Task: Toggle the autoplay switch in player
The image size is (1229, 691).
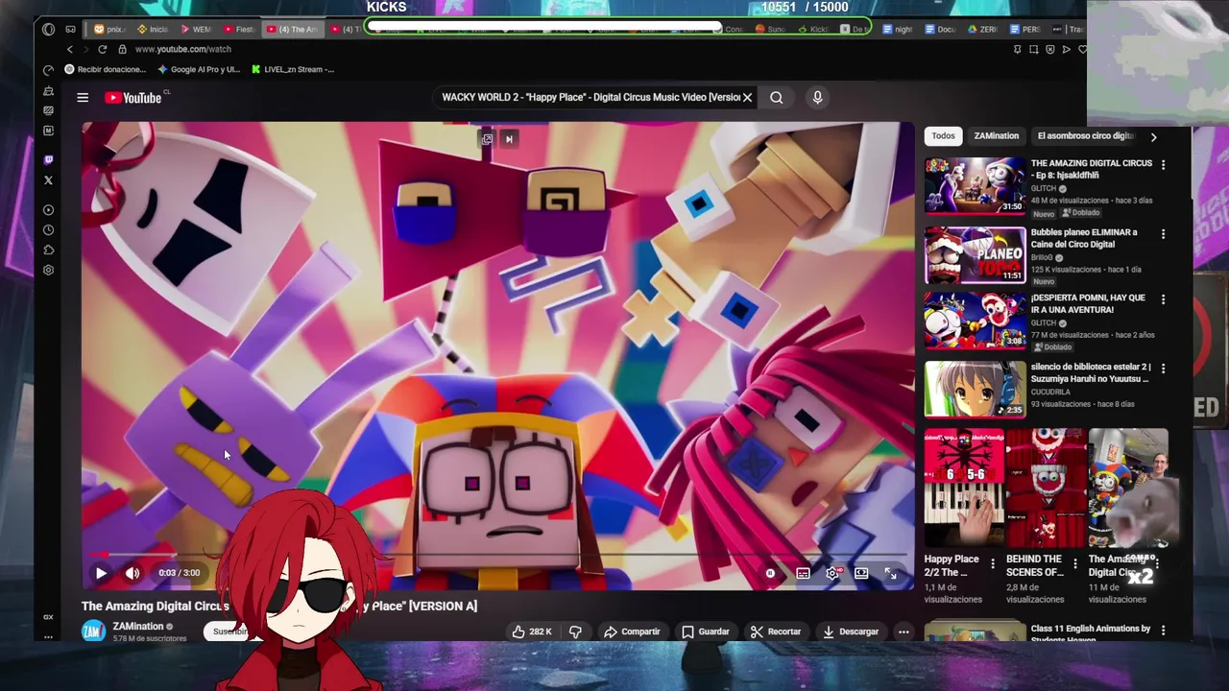Action: click(x=770, y=573)
